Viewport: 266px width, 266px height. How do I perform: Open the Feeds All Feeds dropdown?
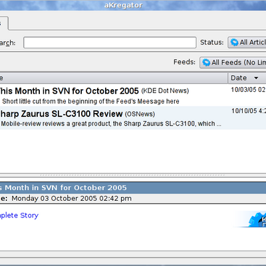click(x=233, y=63)
